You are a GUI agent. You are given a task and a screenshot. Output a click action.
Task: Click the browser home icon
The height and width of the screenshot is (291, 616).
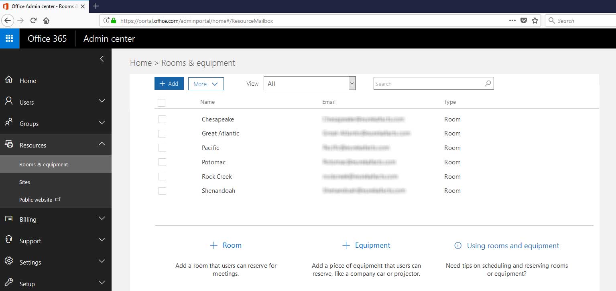pos(46,20)
